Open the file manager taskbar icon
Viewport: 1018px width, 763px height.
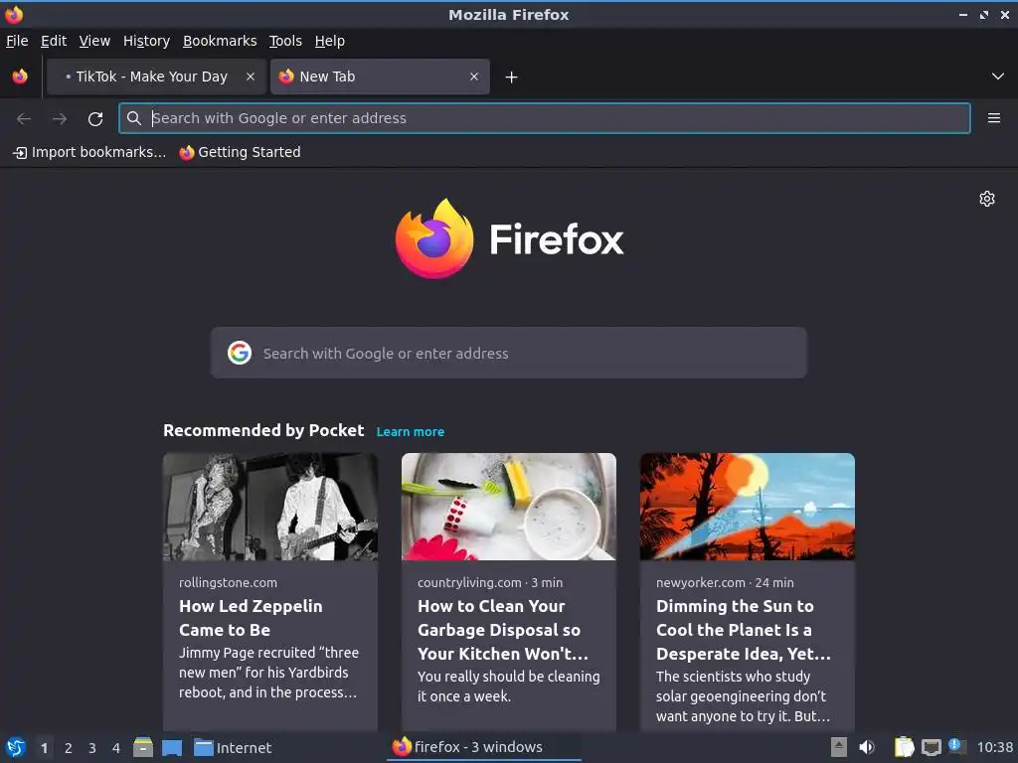click(143, 747)
